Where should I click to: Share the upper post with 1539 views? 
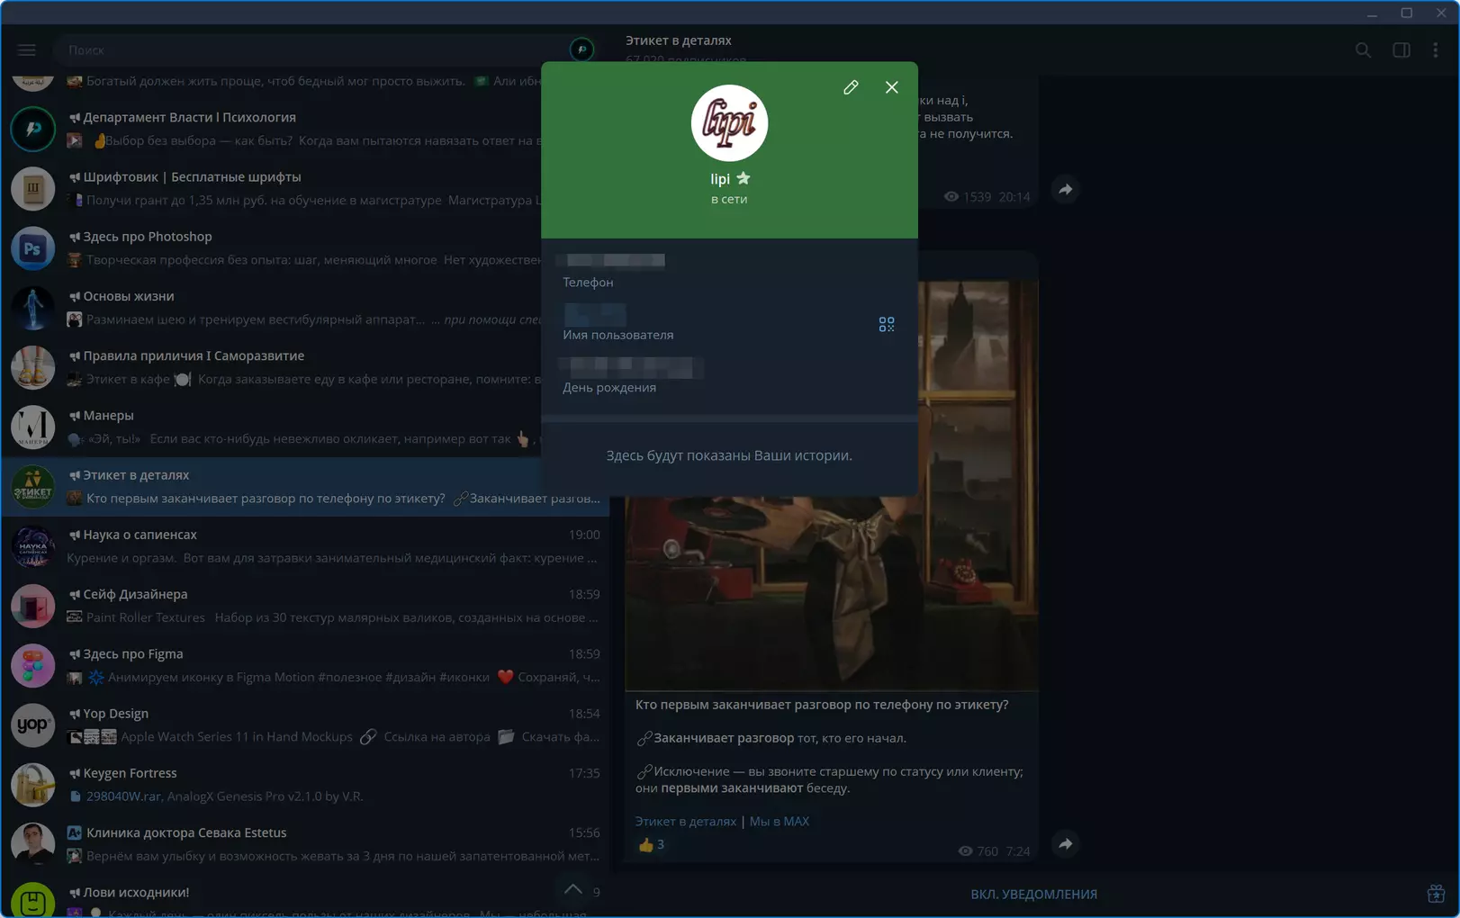point(1065,190)
